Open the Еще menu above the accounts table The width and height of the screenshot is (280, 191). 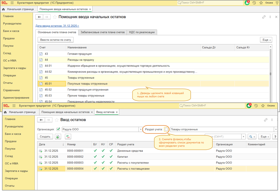click(266, 40)
